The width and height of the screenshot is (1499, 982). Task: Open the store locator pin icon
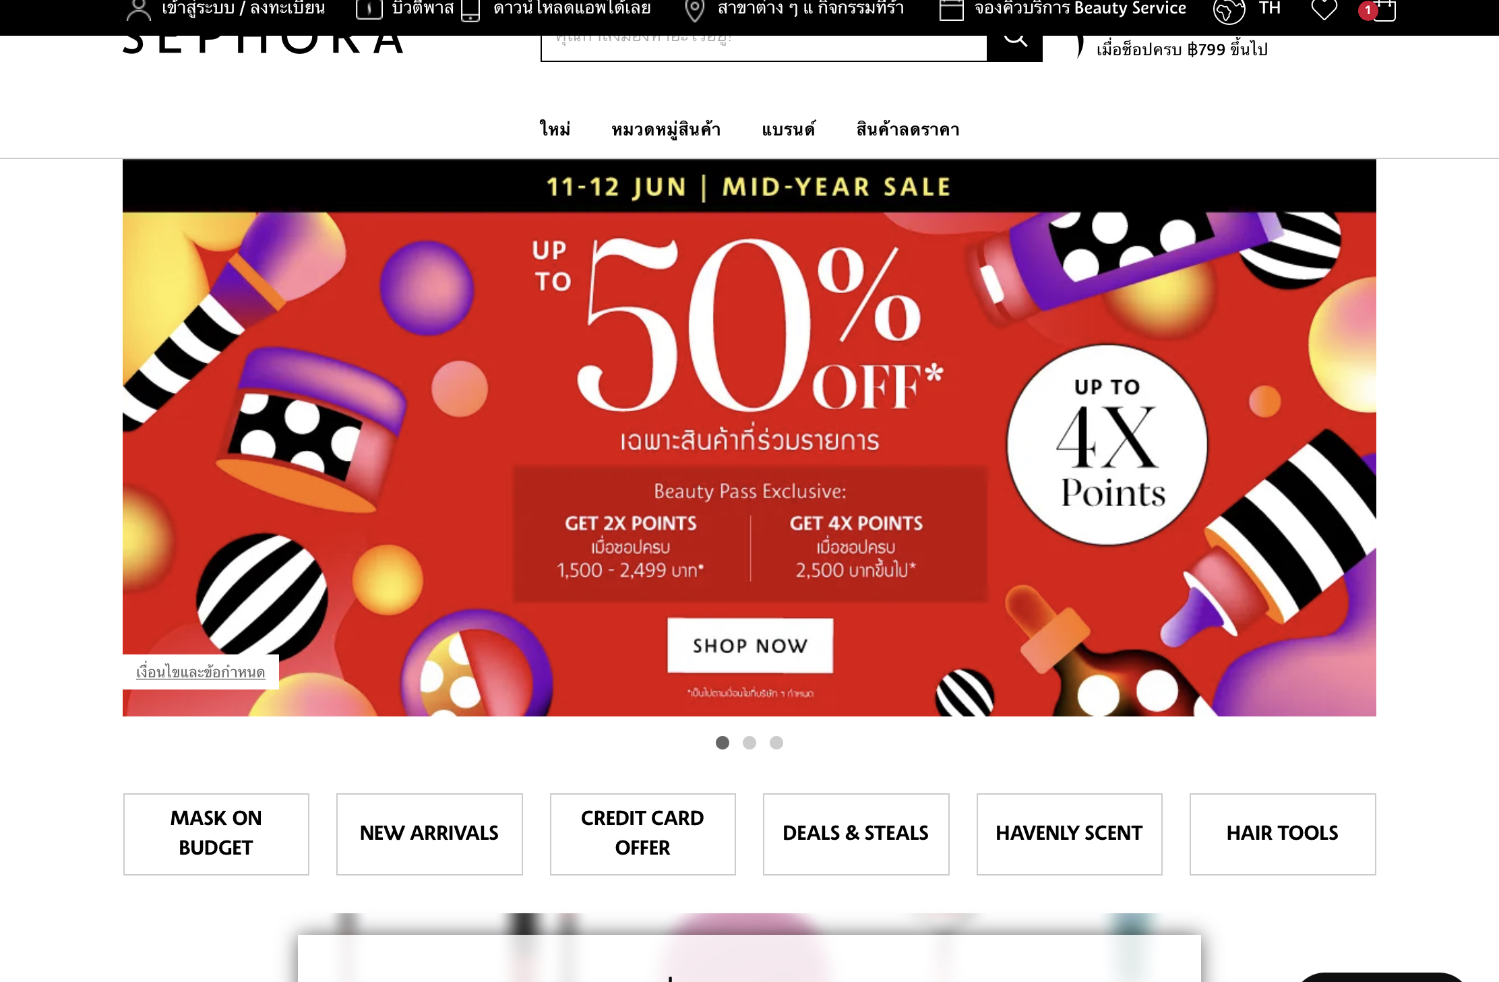click(x=694, y=10)
